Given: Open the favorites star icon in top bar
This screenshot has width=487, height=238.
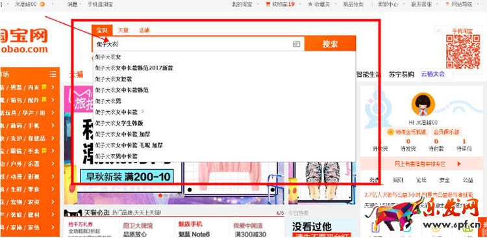Looking at the screenshot, I should [310, 5].
